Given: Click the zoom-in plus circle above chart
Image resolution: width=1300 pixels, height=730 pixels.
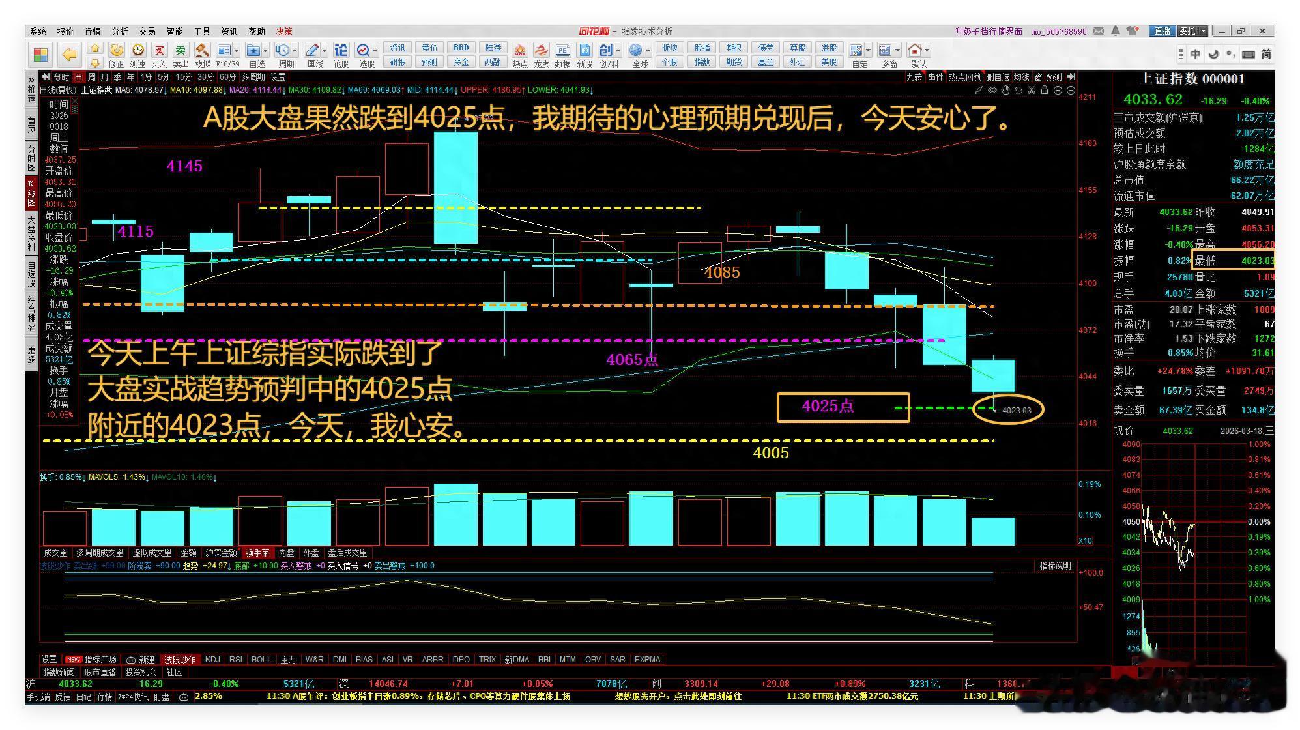Looking at the screenshot, I should [x=1058, y=91].
